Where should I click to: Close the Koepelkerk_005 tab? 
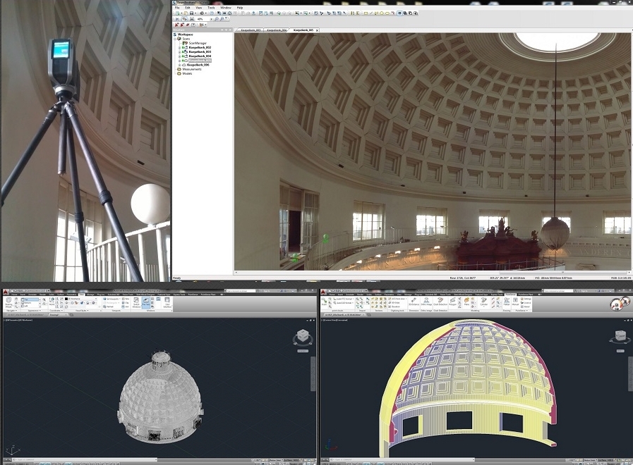[318, 30]
